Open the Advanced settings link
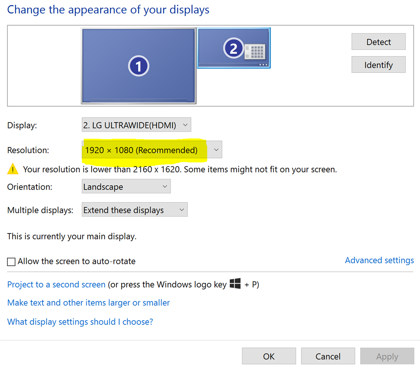This screenshot has width=420, height=369. coord(379,260)
